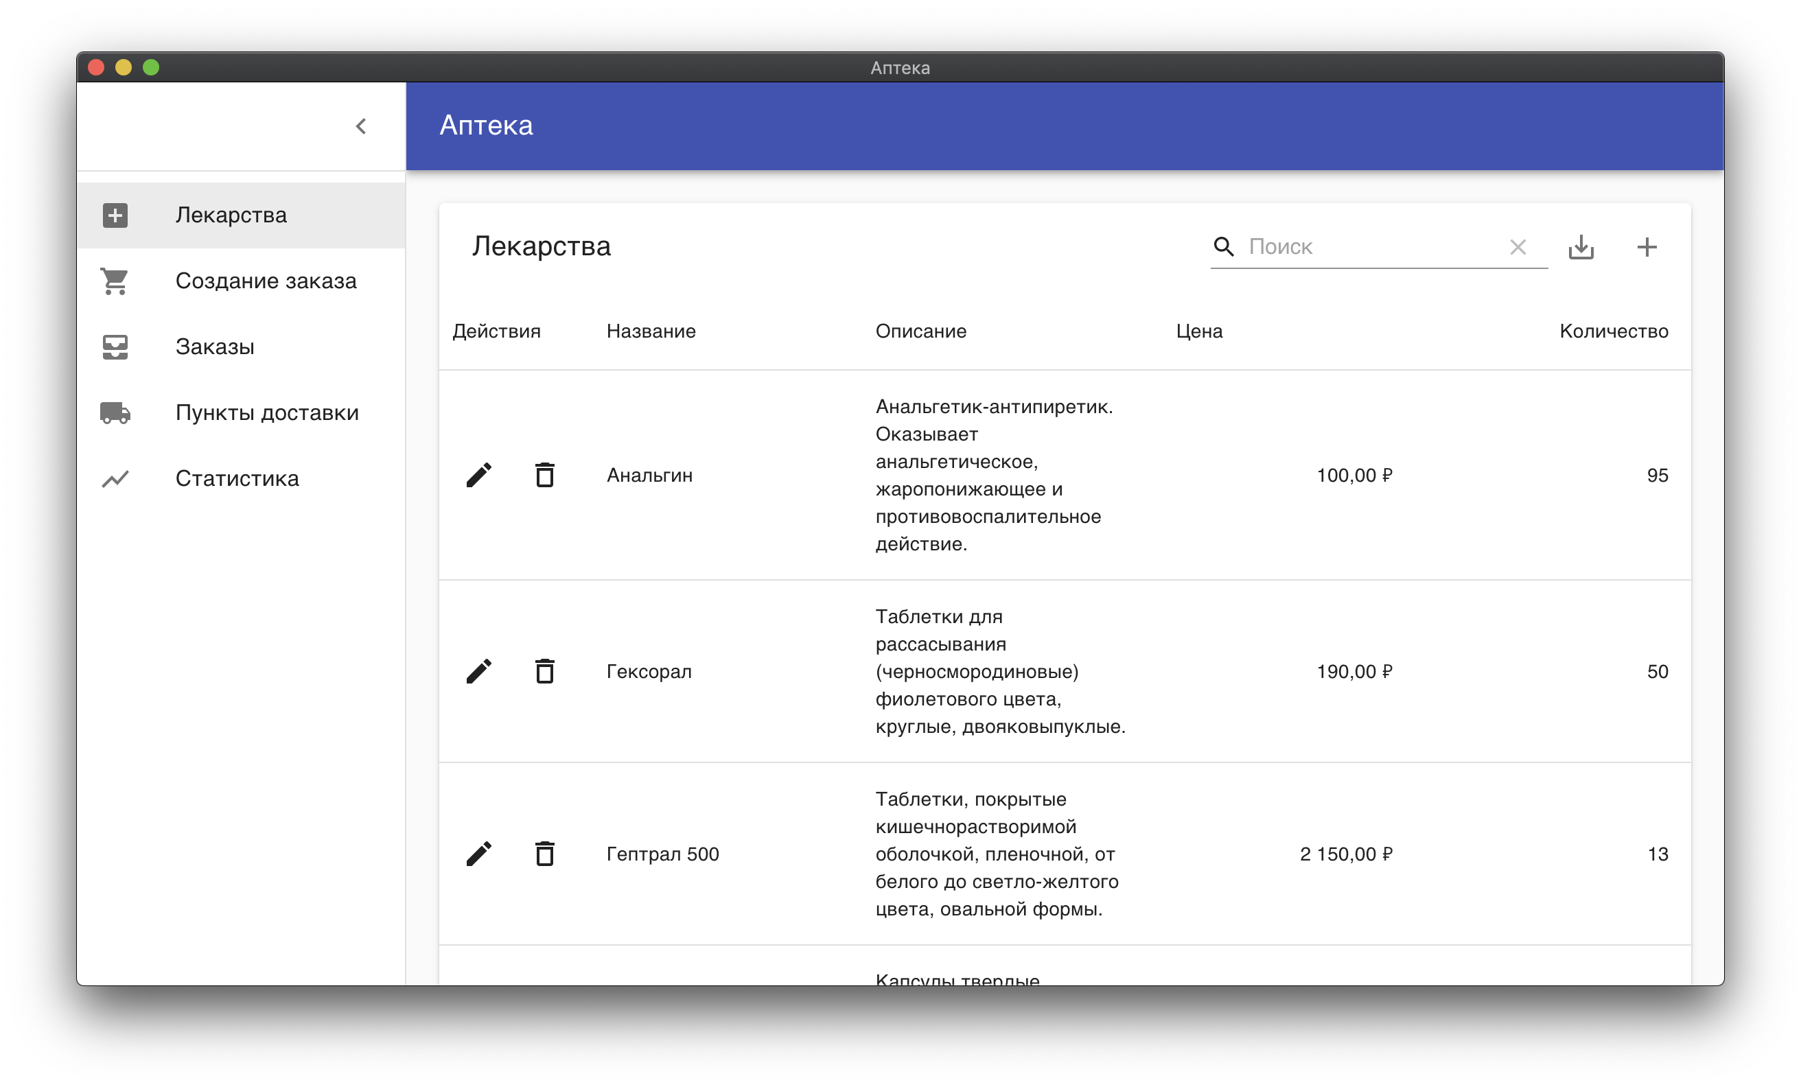The height and width of the screenshot is (1087, 1801).
Task: Edit the Гексорал entry with pencil icon
Action: click(x=479, y=671)
